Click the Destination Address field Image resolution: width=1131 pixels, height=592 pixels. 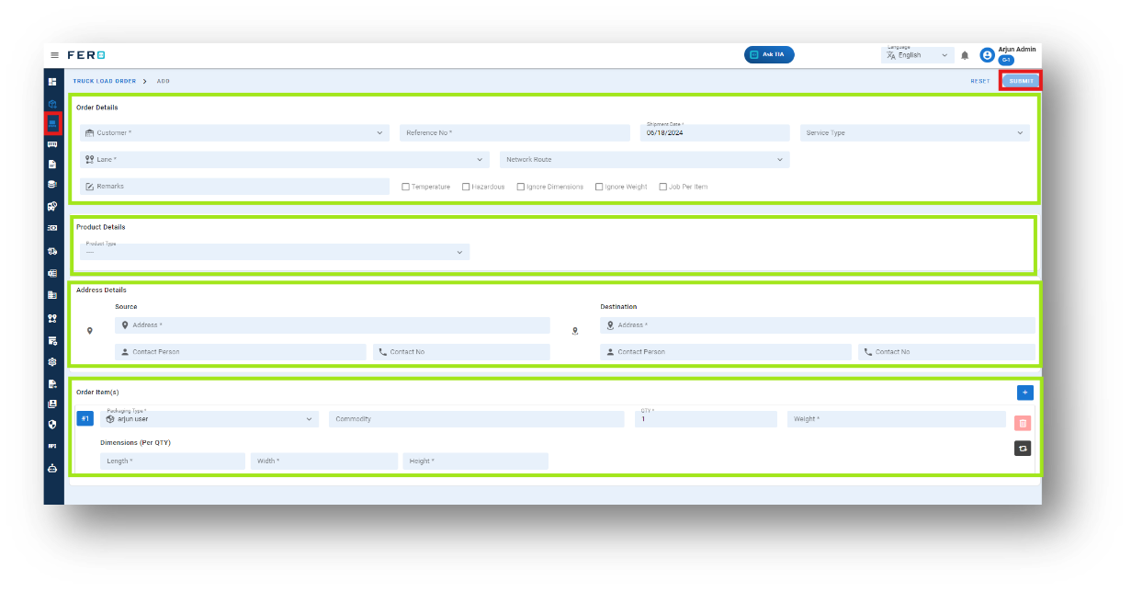point(818,325)
